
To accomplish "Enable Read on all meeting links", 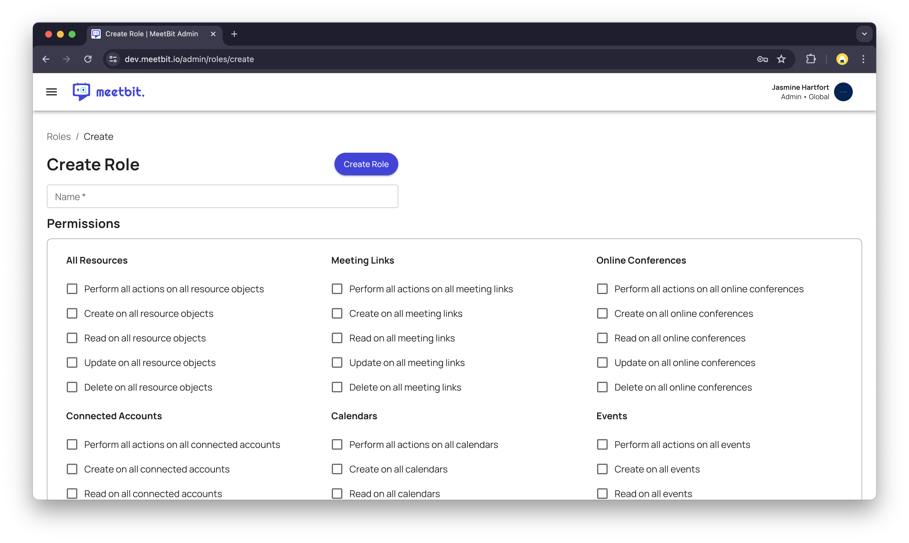I will (x=337, y=338).
